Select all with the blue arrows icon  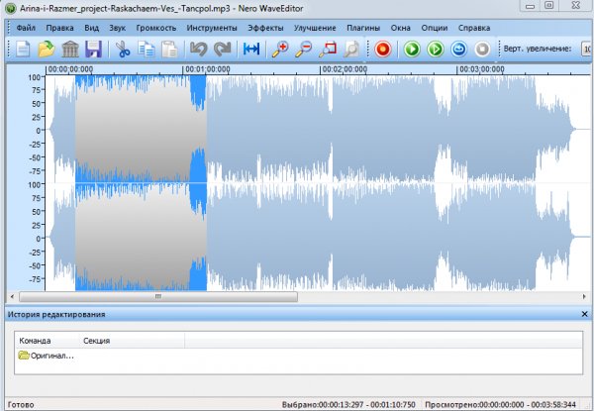coord(251,49)
